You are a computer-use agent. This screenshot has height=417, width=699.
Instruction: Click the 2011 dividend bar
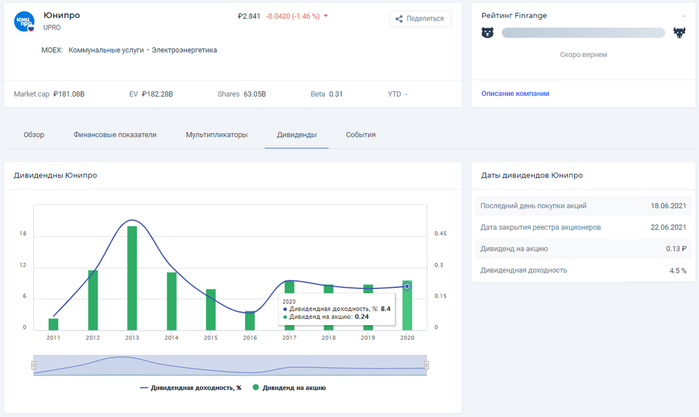point(53,325)
